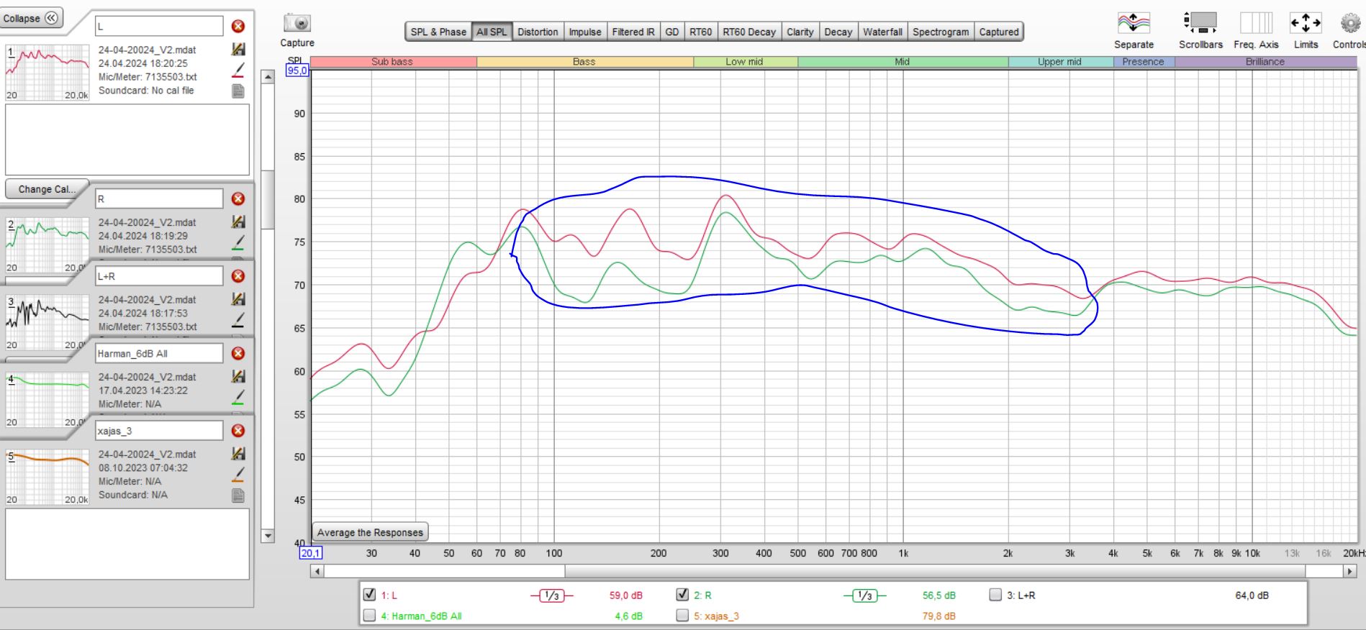Change trace colour of xajas_3
The height and width of the screenshot is (630, 1366).
tap(238, 474)
